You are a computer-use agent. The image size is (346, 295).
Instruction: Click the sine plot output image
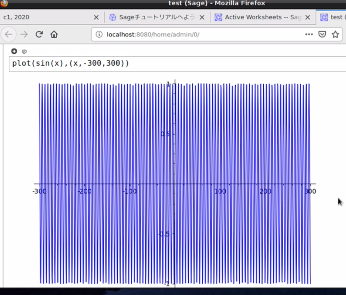pyautogui.click(x=175, y=183)
